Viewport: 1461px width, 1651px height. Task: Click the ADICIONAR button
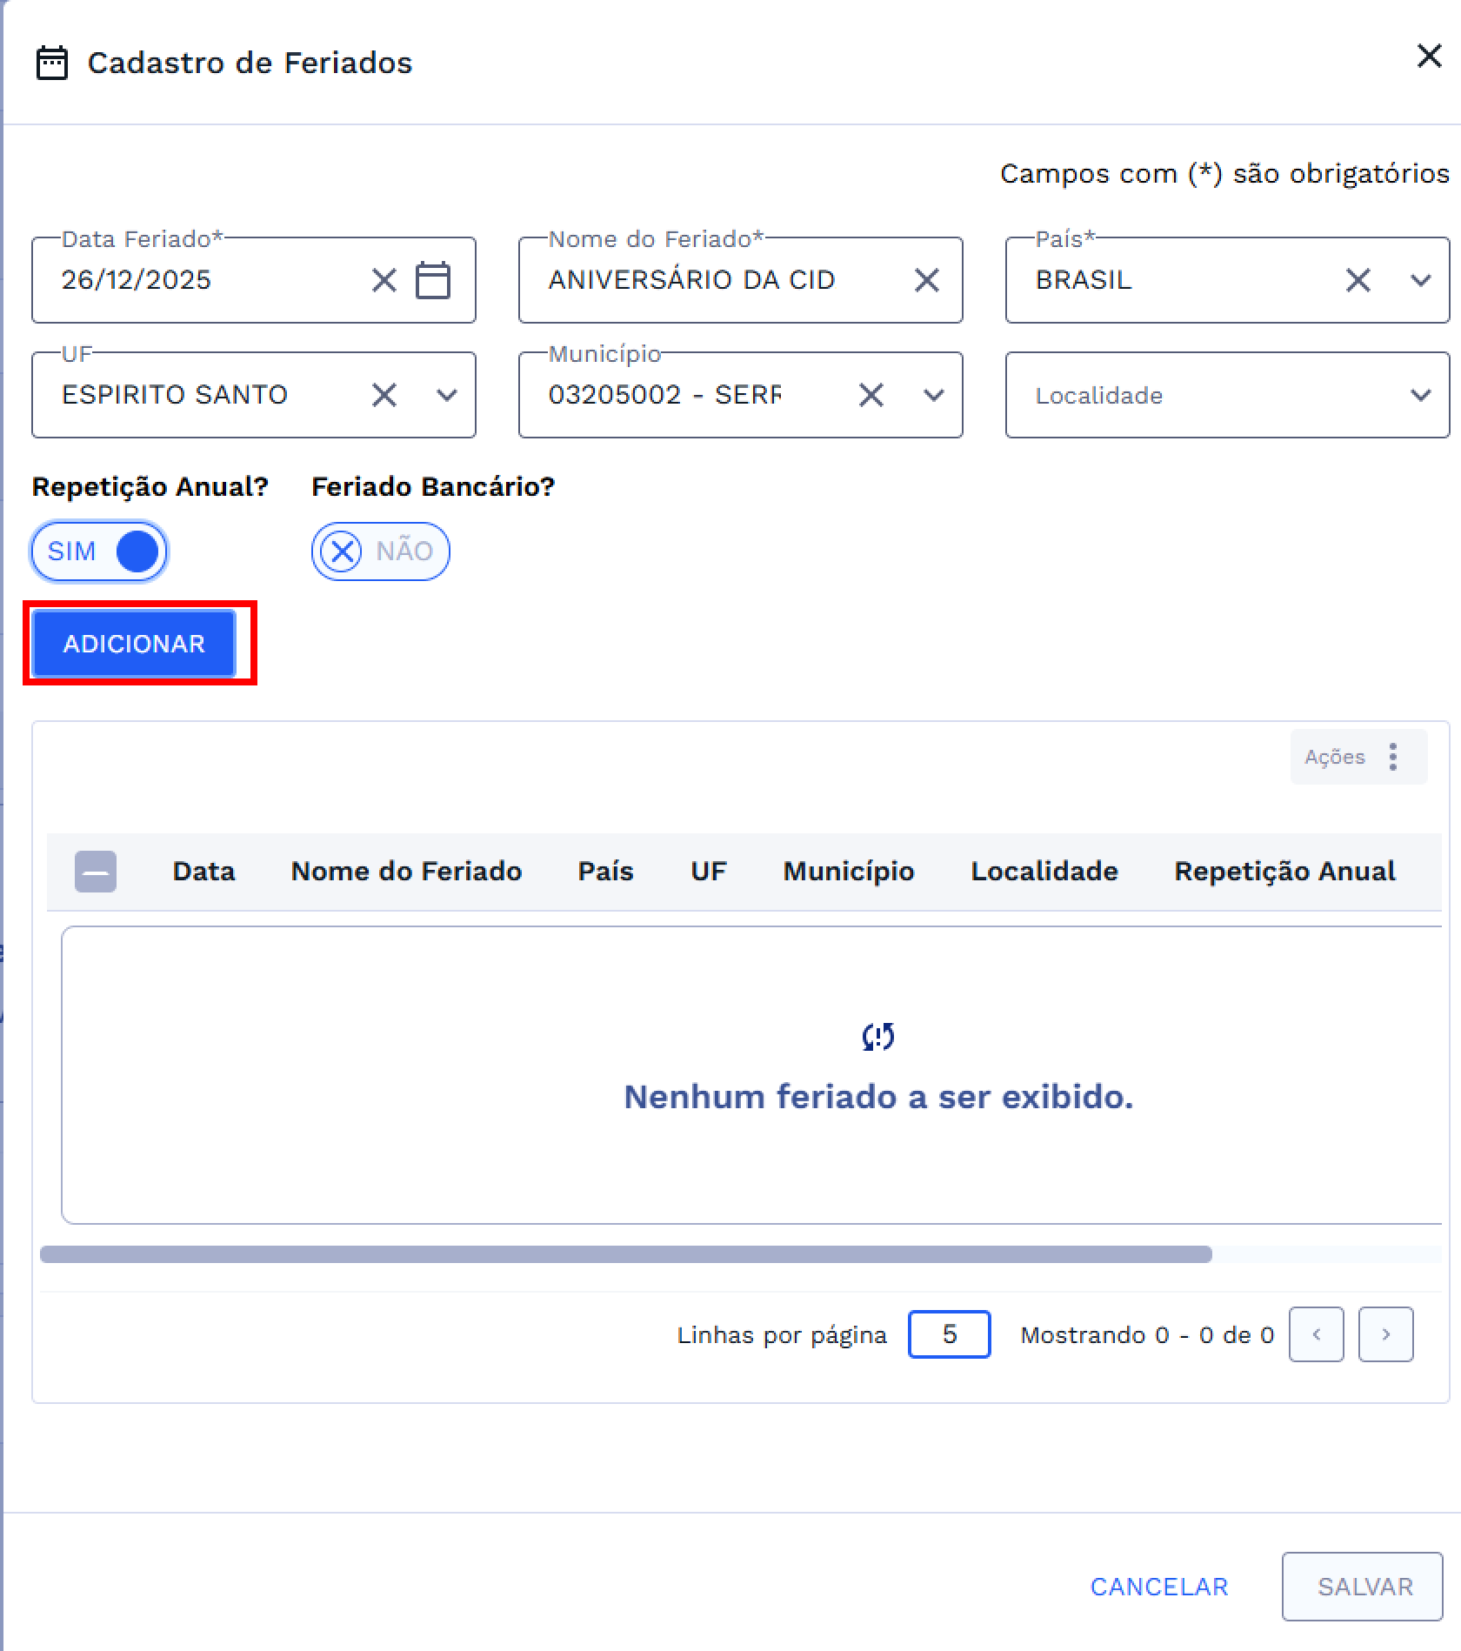[134, 644]
